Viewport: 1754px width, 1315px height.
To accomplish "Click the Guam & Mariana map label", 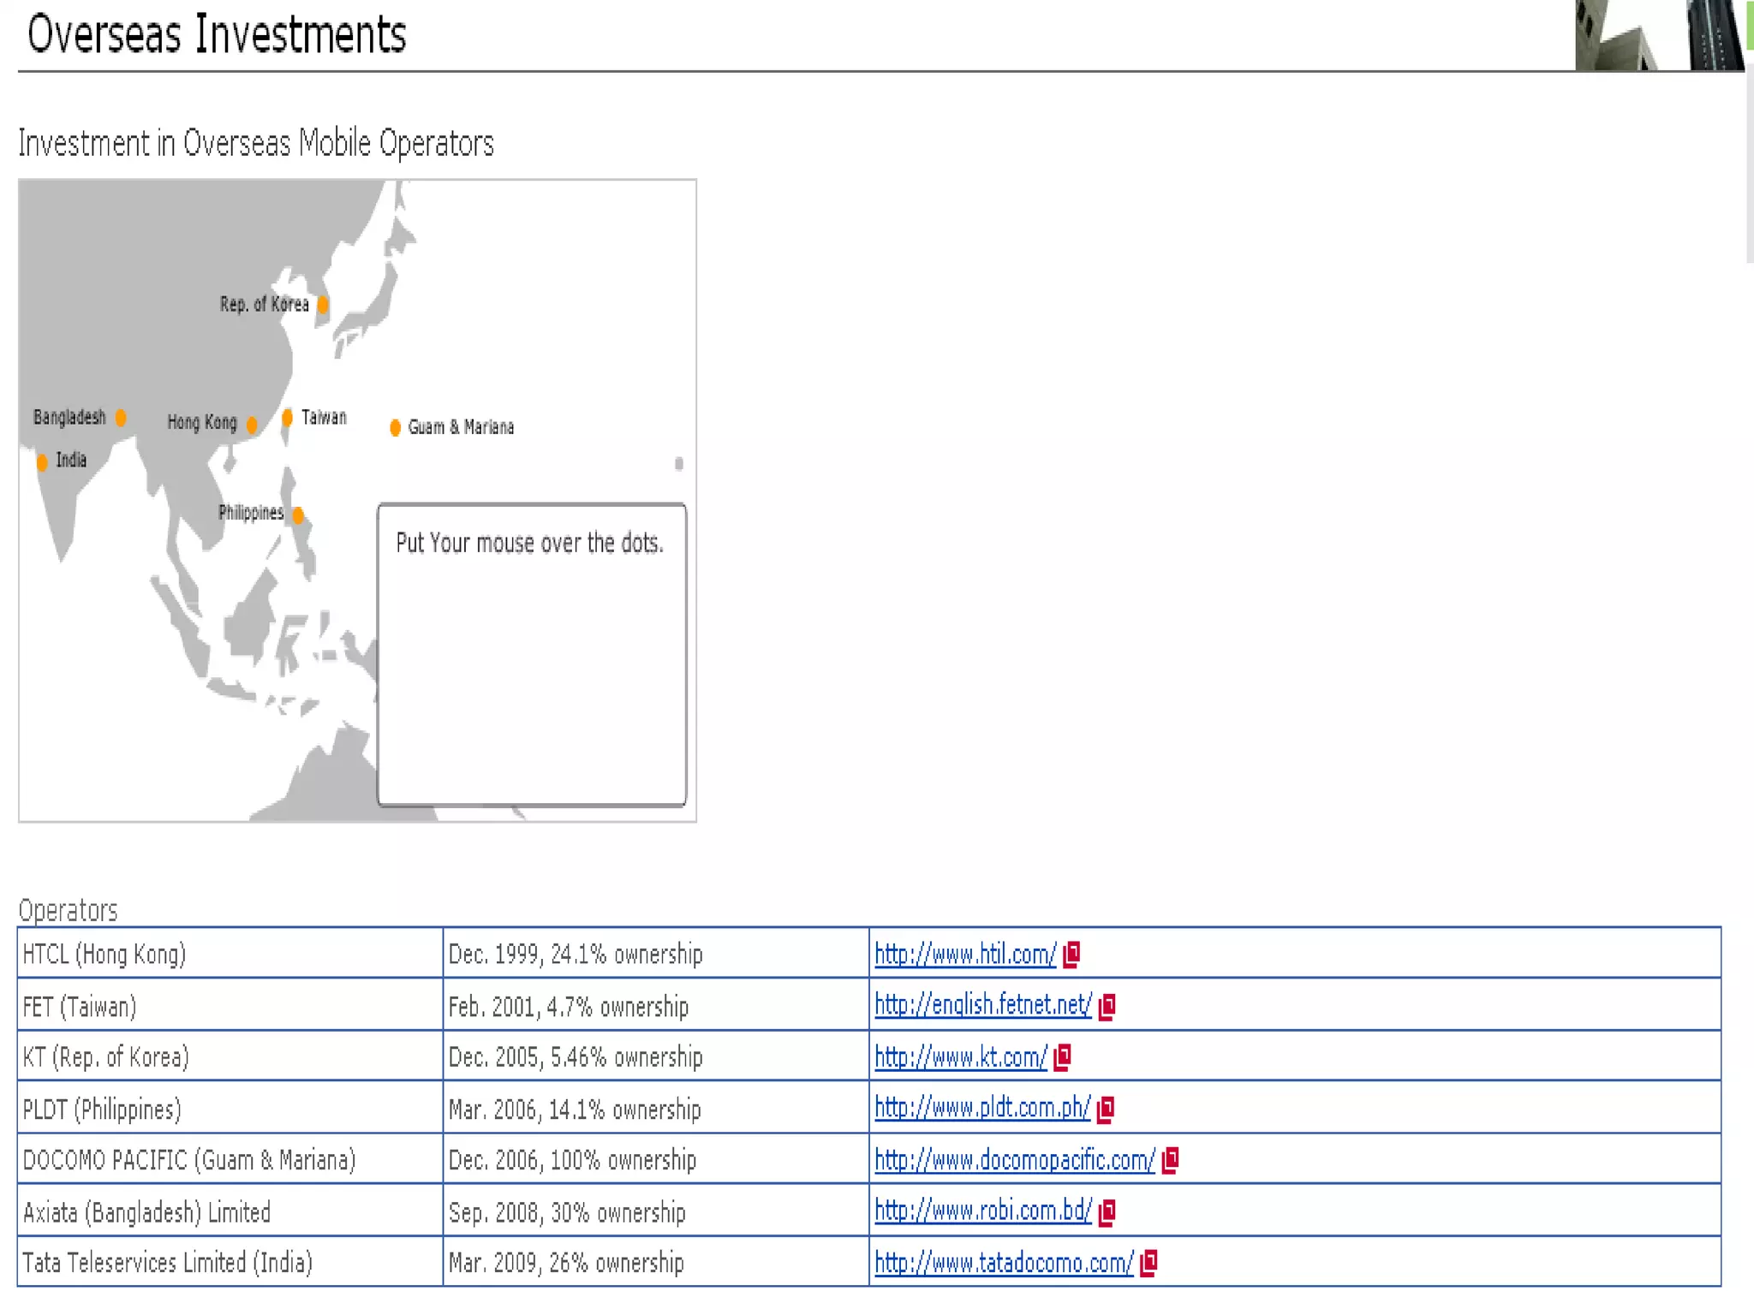I will click(461, 427).
